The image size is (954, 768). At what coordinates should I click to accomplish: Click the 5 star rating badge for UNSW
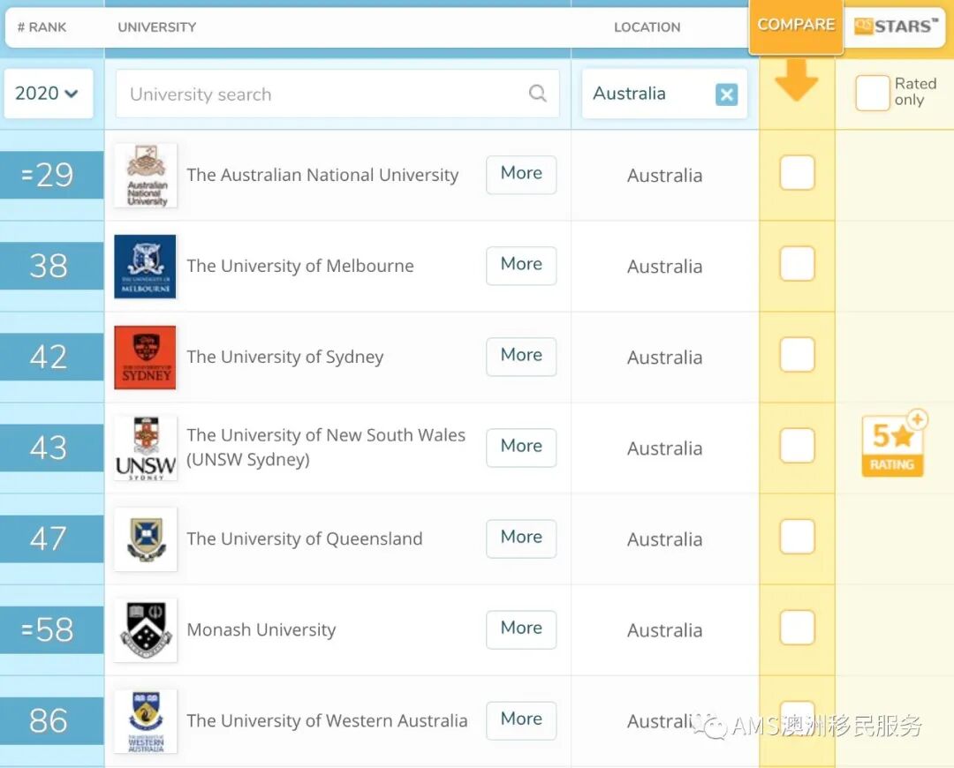click(x=893, y=445)
